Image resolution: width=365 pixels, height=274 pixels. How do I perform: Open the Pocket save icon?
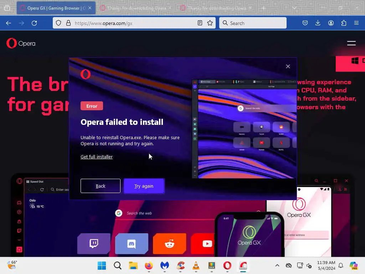(305, 23)
